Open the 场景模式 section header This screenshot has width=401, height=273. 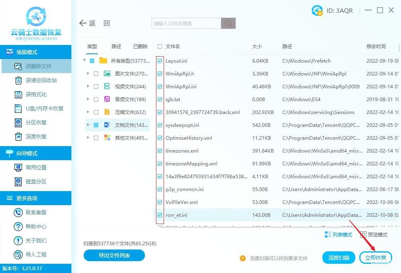[x=36, y=52]
